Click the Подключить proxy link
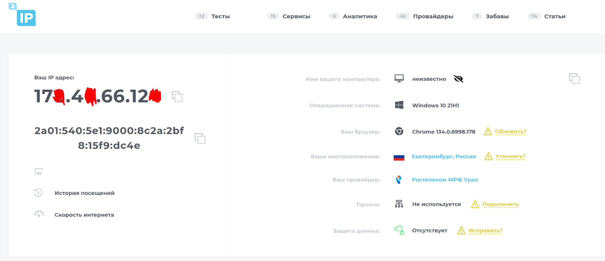The width and height of the screenshot is (605, 261). [501, 204]
